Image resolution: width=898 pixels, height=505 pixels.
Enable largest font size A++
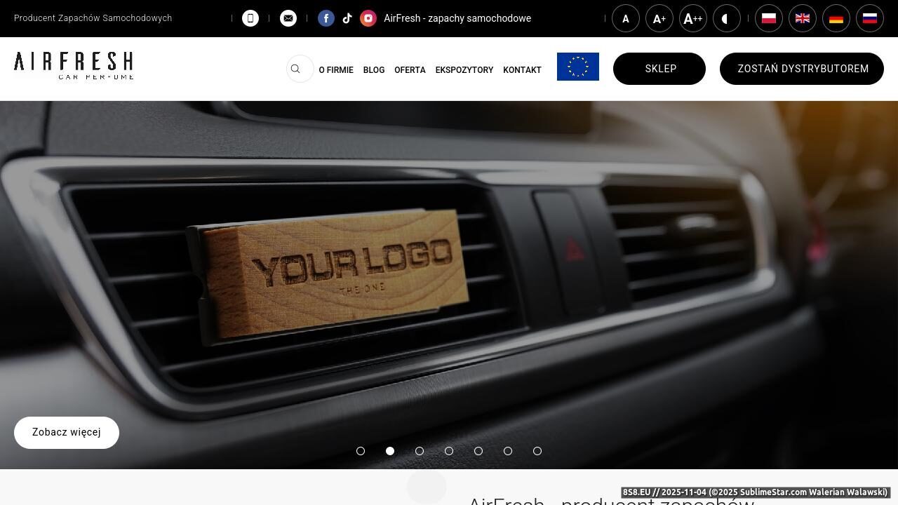(693, 18)
